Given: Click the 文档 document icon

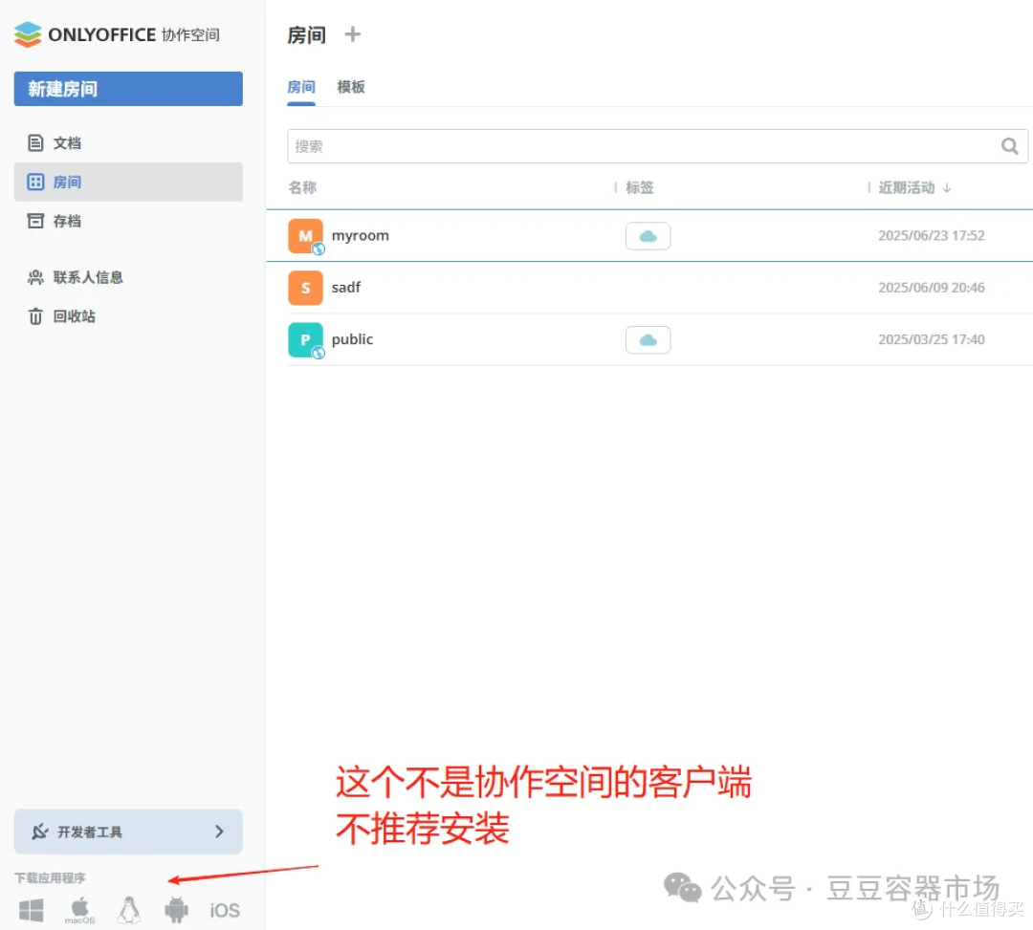Looking at the screenshot, I should [x=35, y=142].
